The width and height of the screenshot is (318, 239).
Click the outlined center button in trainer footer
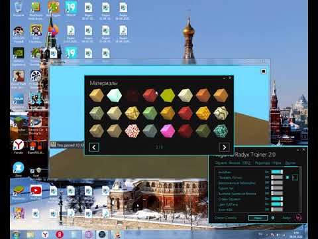click(258, 218)
